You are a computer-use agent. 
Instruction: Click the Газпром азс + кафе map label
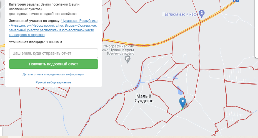180,14
